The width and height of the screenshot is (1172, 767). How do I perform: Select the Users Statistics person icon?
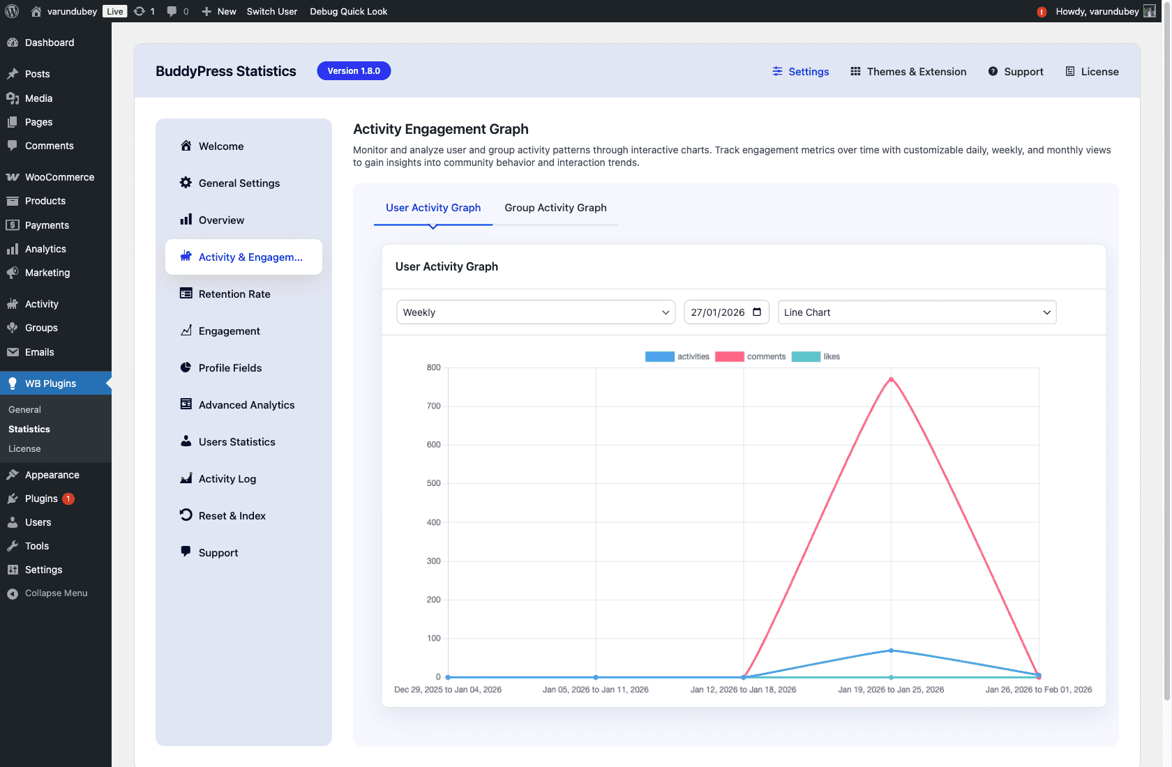click(186, 441)
